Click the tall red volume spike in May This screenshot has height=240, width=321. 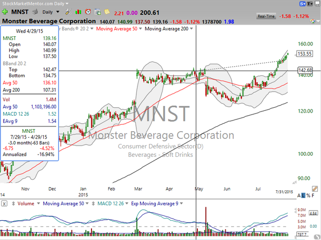(x=206, y=221)
